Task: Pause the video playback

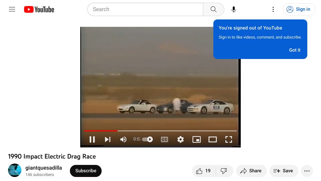Action: [x=92, y=139]
